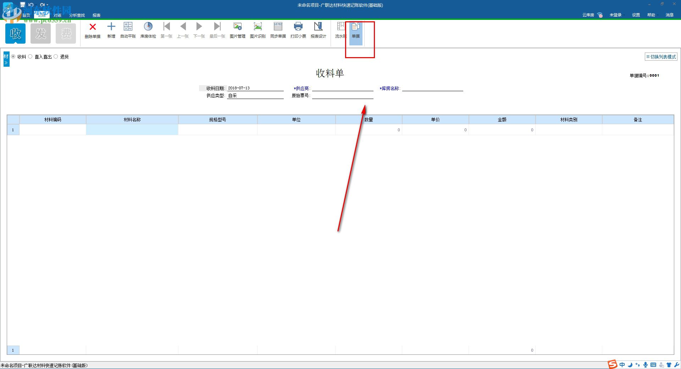Click the 新增 new document icon

[111, 30]
